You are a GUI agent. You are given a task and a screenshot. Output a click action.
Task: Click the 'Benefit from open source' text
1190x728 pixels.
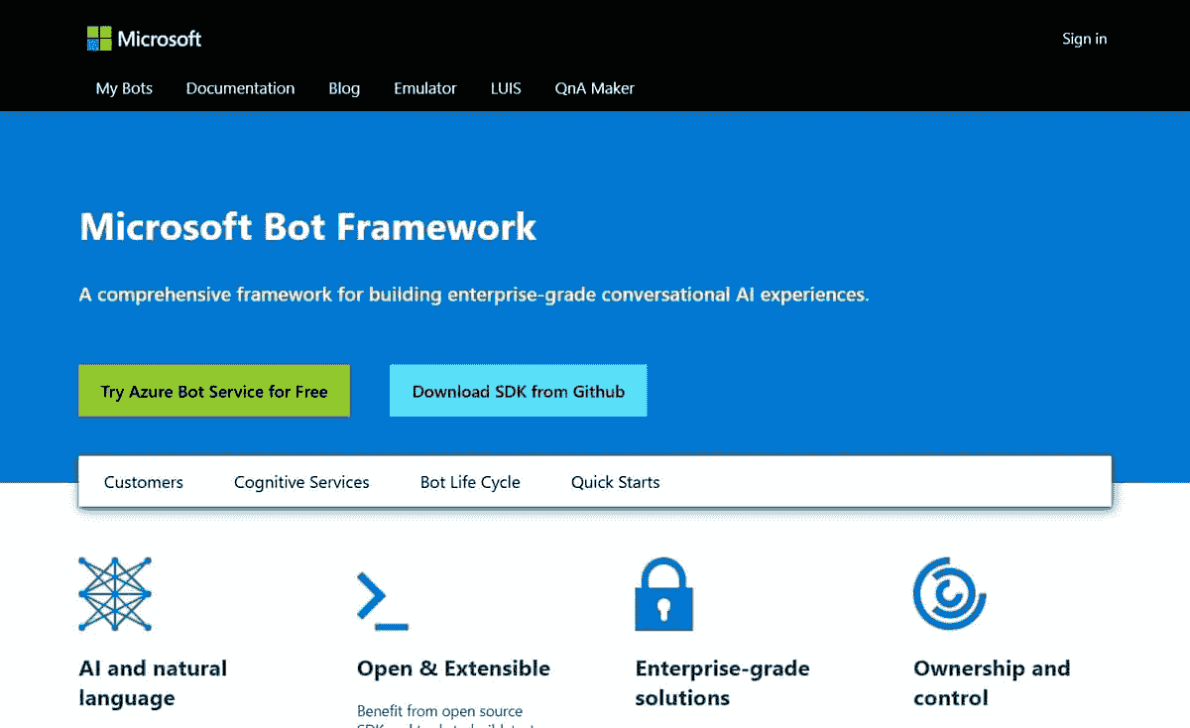[439, 711]
